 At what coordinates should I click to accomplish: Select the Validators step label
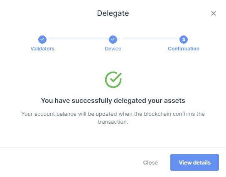click(x=42, y=49)
